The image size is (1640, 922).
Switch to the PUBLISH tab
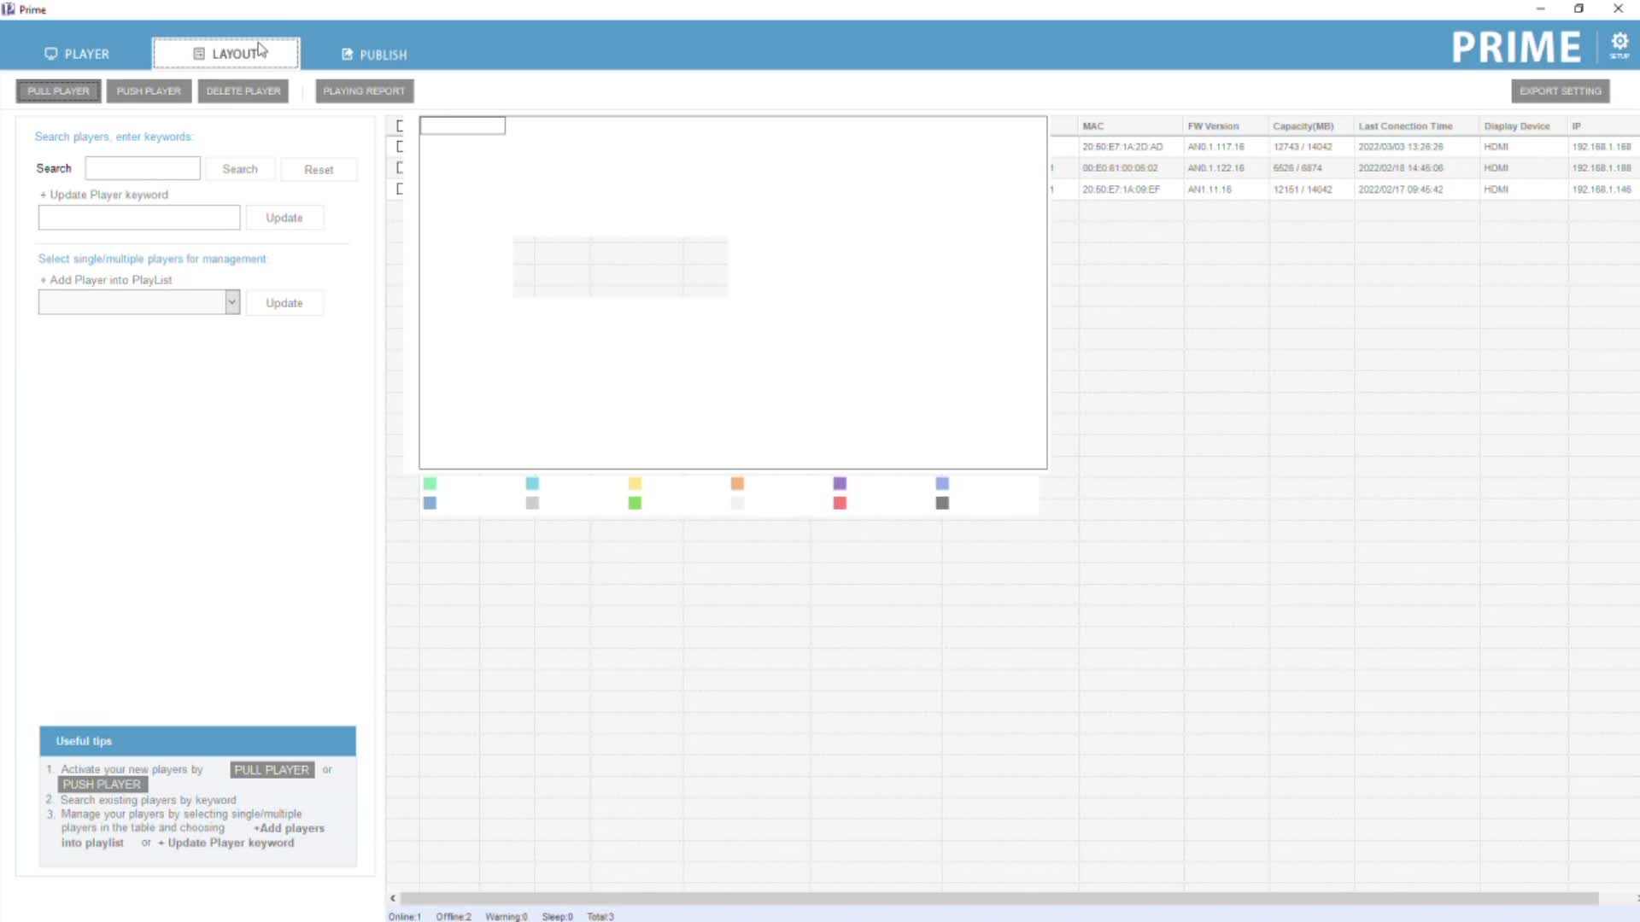tap(374, 55)
